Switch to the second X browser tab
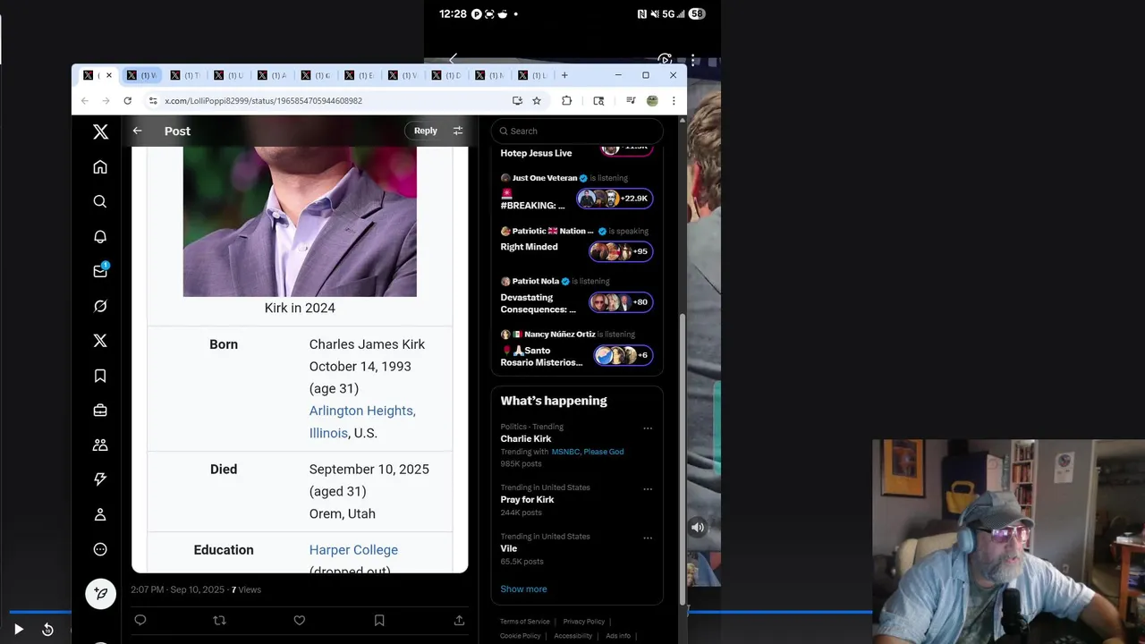The image size is (1145, 644). click(x=141, y=75)
